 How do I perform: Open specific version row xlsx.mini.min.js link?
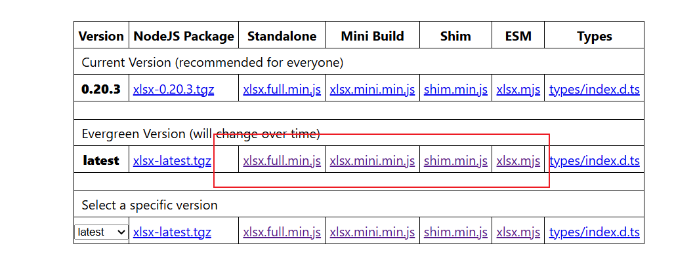(x=372, y=232)
